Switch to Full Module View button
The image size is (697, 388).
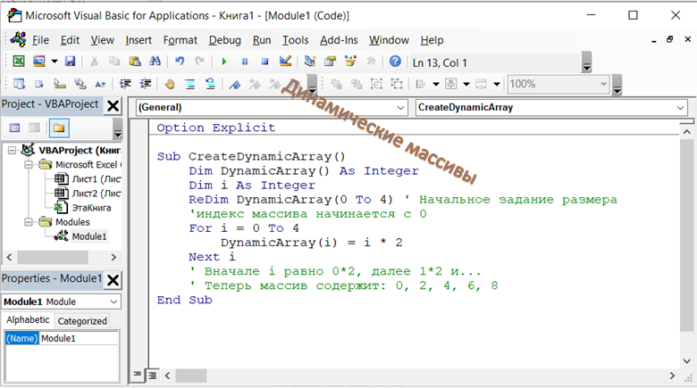(x=153, y=376)
